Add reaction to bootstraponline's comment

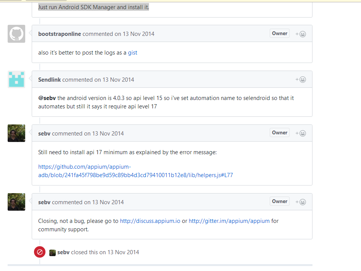pyautogui.click(x=301, y=34)
